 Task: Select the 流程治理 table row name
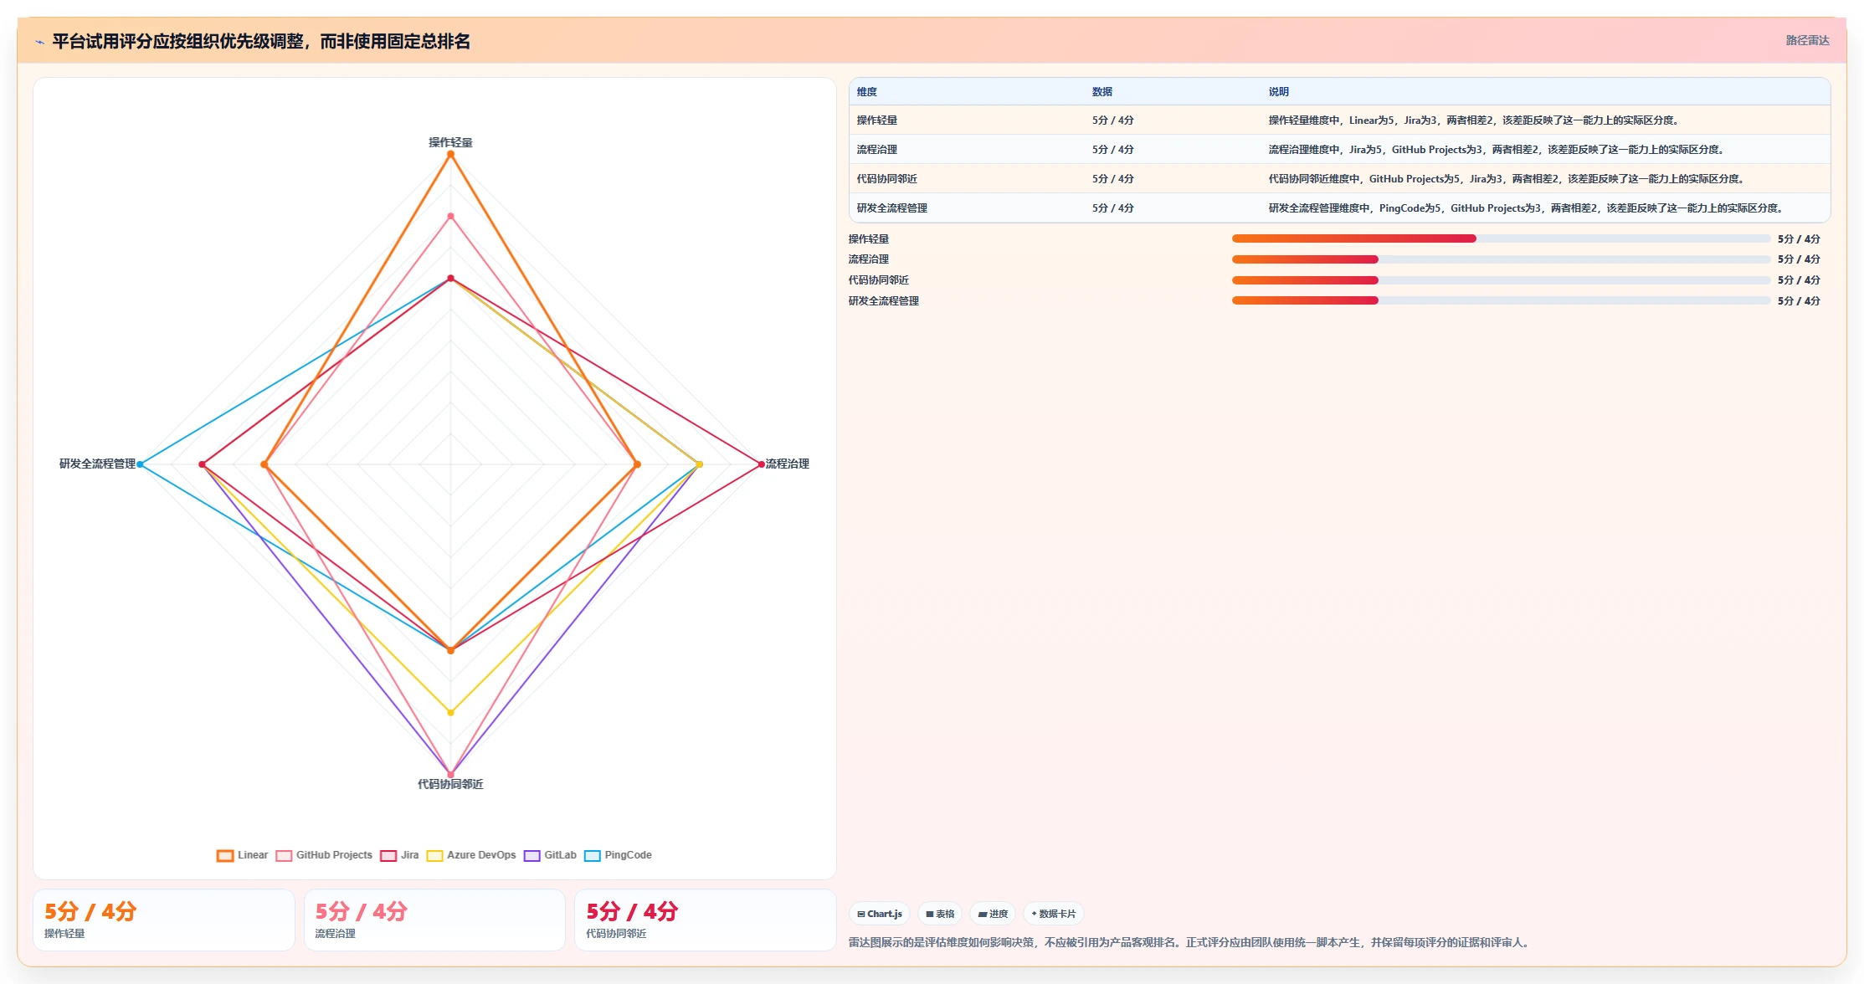coord(877,150)
